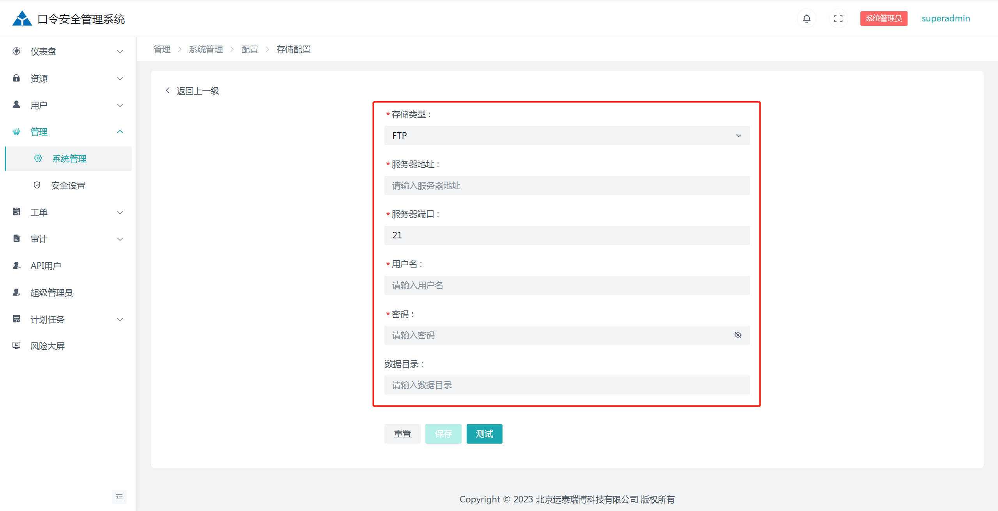Click the 安全设置 shield icon
This screenshot has width=998, height=511.
[x=37, y=185]
